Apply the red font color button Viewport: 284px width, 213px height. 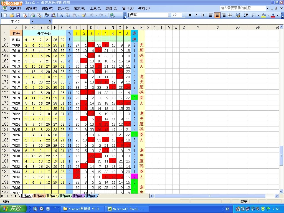[273, 16]
